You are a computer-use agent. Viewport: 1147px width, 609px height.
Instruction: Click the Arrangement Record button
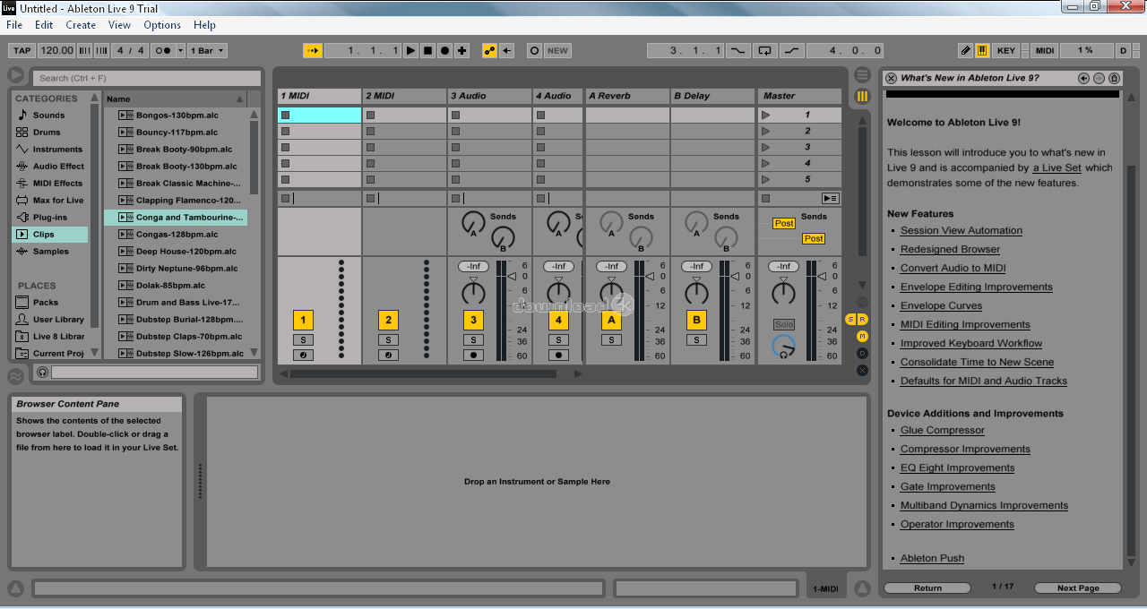click(444, 51)
